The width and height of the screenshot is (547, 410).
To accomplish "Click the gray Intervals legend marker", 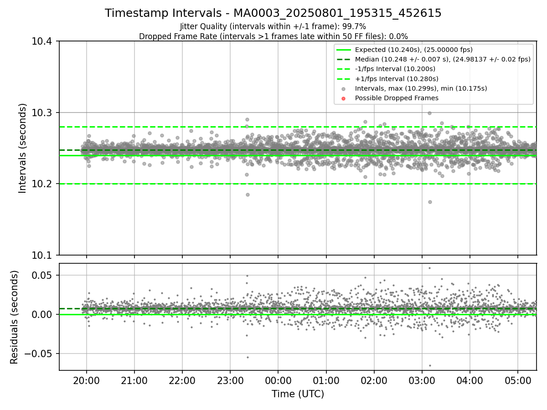I will click(344, 89).
